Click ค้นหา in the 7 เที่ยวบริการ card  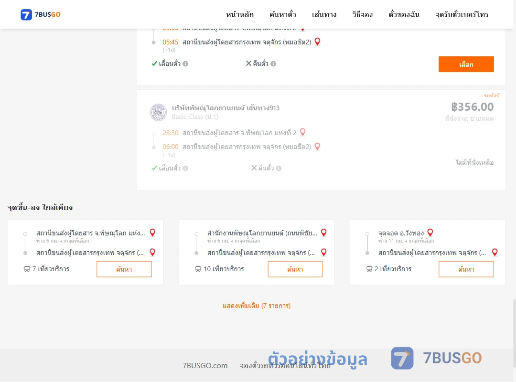tap(124, 269)
